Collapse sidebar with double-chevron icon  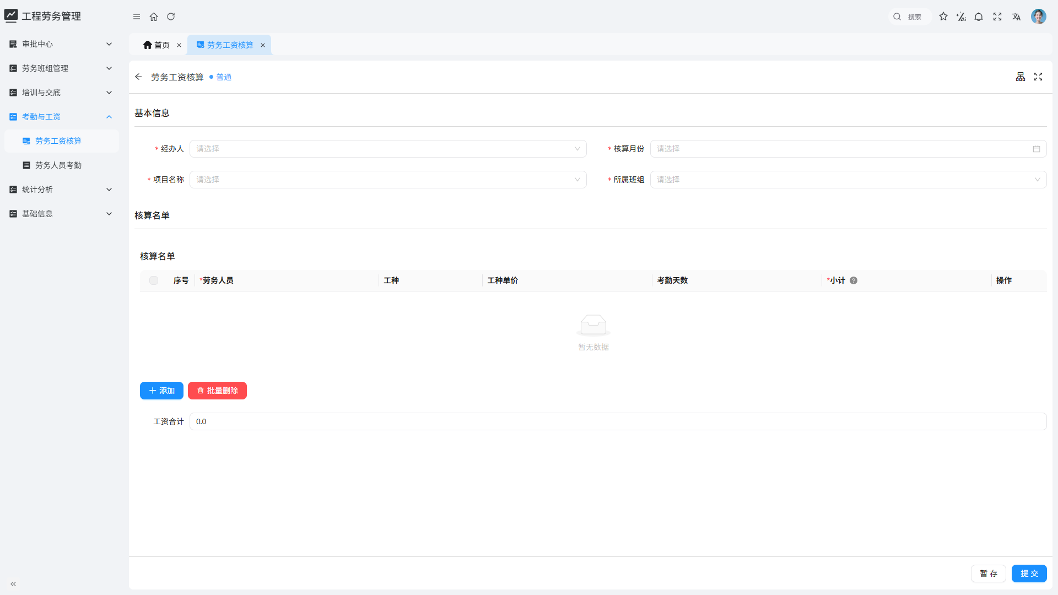(x=13, y=584)
